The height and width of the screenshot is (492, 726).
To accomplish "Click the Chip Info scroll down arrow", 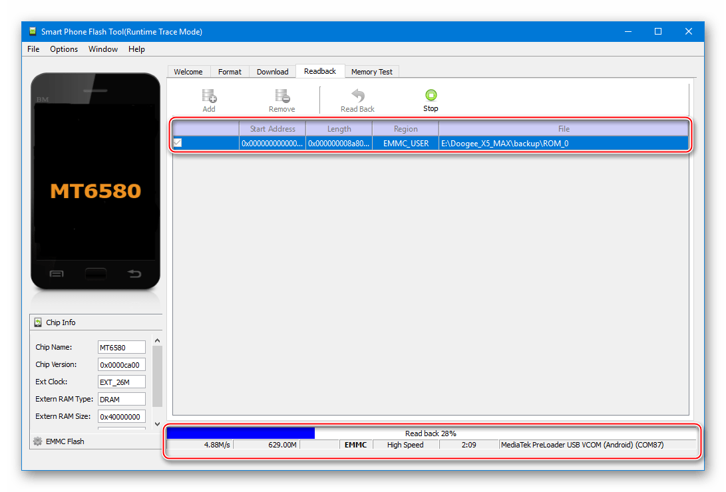I will point(158,424).
